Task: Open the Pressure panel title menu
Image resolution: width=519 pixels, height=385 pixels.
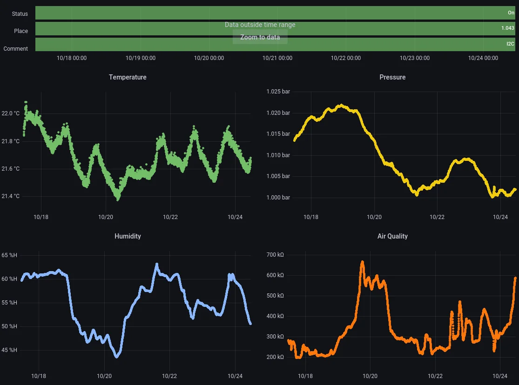Action: tap(392, 77)
